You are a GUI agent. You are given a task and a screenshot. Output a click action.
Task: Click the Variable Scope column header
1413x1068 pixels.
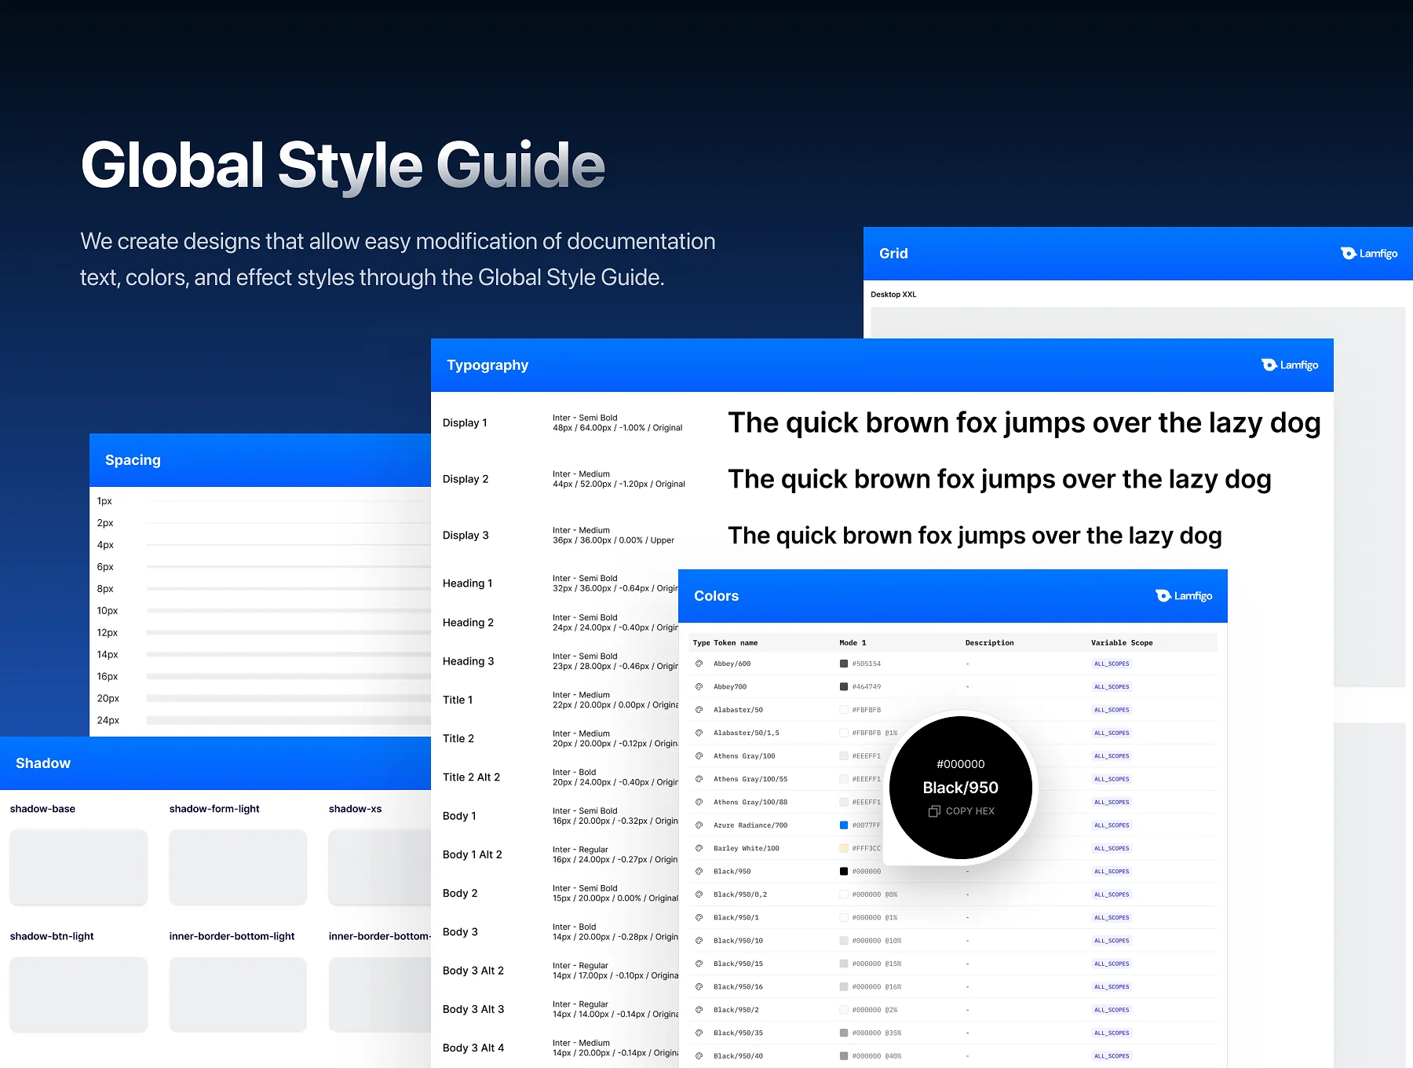[x=1122, y=643]
